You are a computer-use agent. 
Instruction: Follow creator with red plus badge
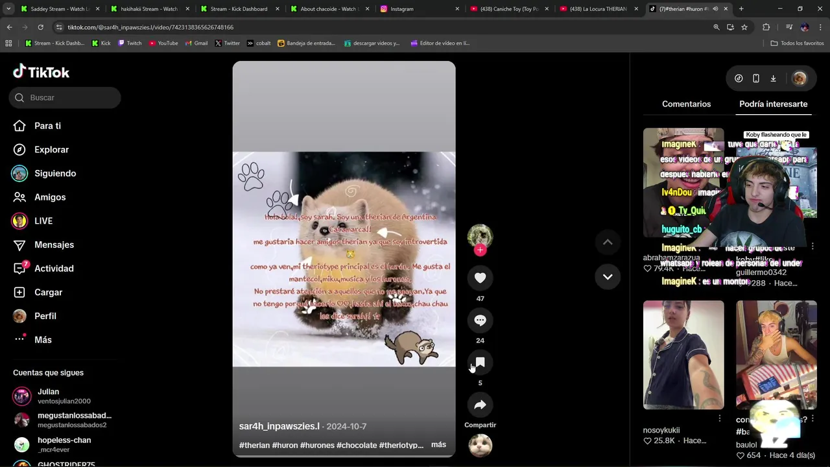pyautogui.click(x=480, y=250)
